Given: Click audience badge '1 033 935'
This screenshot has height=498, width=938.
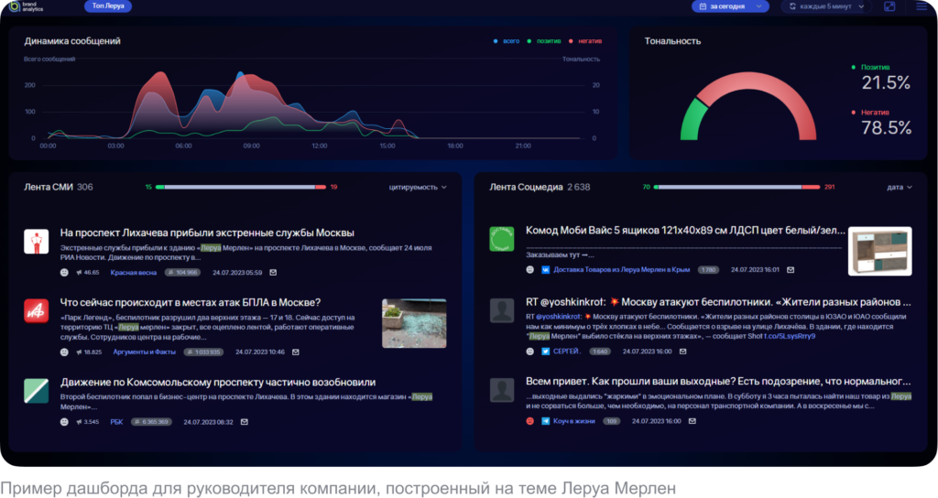Looking at the screenshot, I should point(203,352).
